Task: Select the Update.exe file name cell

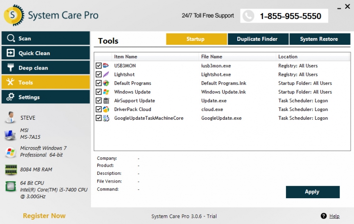Action: 214,101
